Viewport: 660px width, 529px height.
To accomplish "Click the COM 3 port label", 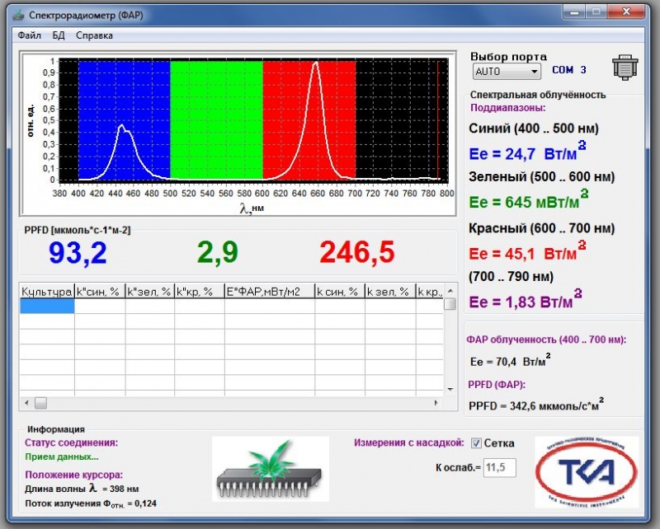I will coord(569,70).
